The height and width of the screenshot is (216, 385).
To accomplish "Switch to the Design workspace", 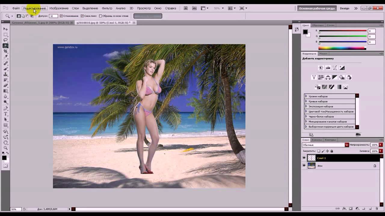I will pyautogui.click(x=345, y=8).
